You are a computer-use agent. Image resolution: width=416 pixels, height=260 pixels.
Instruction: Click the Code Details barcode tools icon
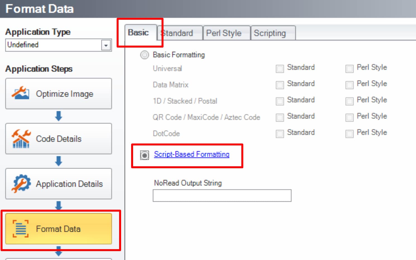[21, 138]
